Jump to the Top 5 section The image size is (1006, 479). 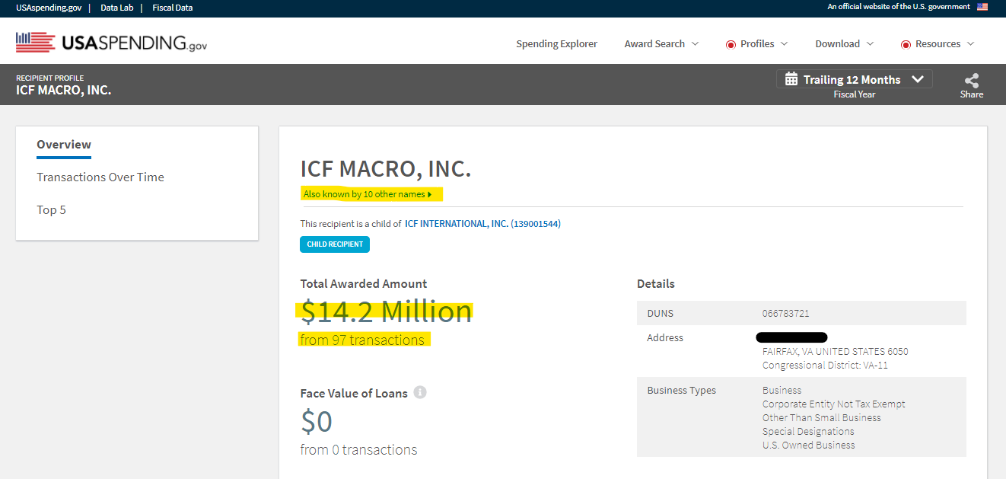[x=51, y=210]
